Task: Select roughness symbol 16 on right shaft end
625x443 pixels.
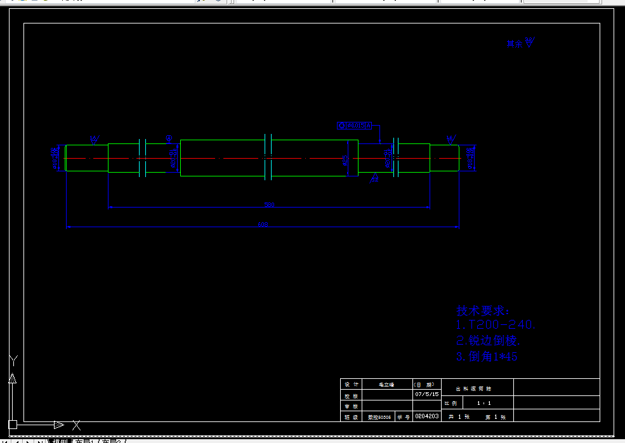Action: coord(451,140)
